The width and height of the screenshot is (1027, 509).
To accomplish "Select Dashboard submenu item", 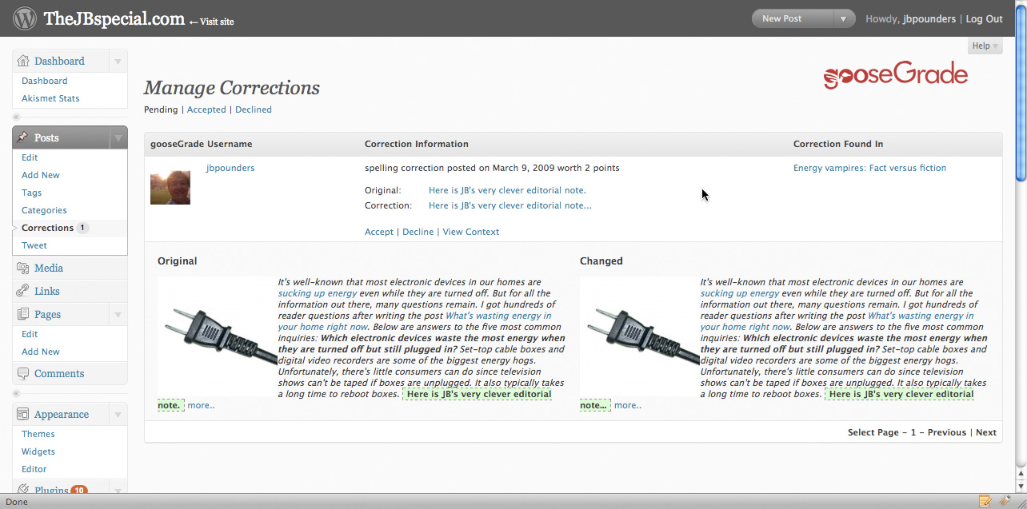I will (x=44, y=81).
